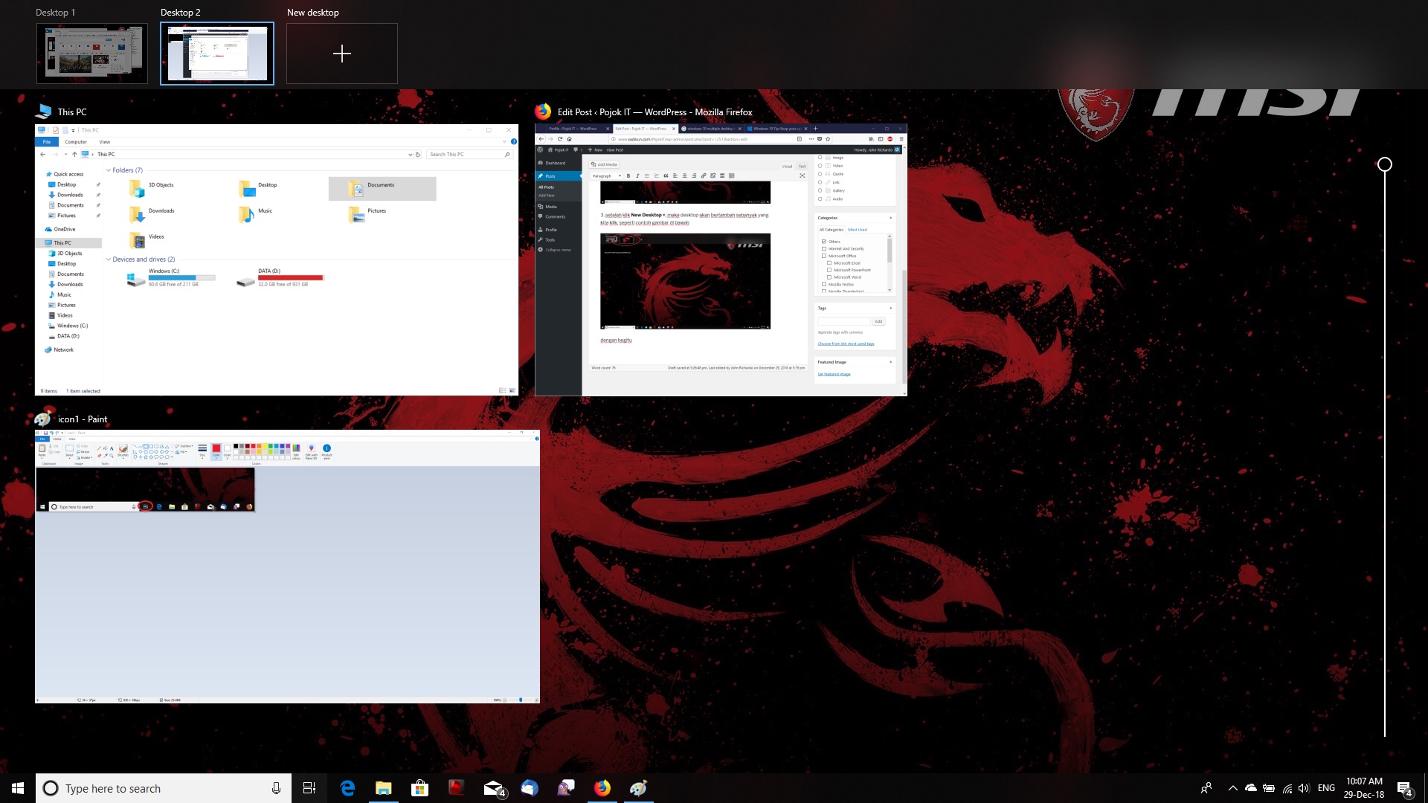This screenshot has width=1428, height=803.
Task: Select the Gallery post format radio button
Action: click(x=820, y=190)
